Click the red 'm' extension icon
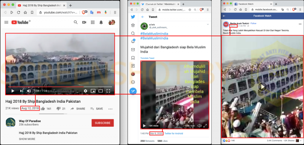Screen dimensions: 304x145 point(99,12)
